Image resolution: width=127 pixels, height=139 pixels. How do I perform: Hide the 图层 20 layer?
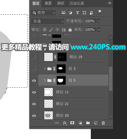click(34, 116)
